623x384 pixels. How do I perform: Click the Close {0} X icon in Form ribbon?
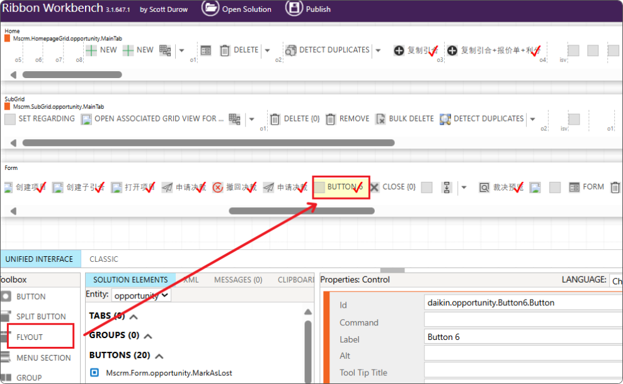(x=374, y=187)
